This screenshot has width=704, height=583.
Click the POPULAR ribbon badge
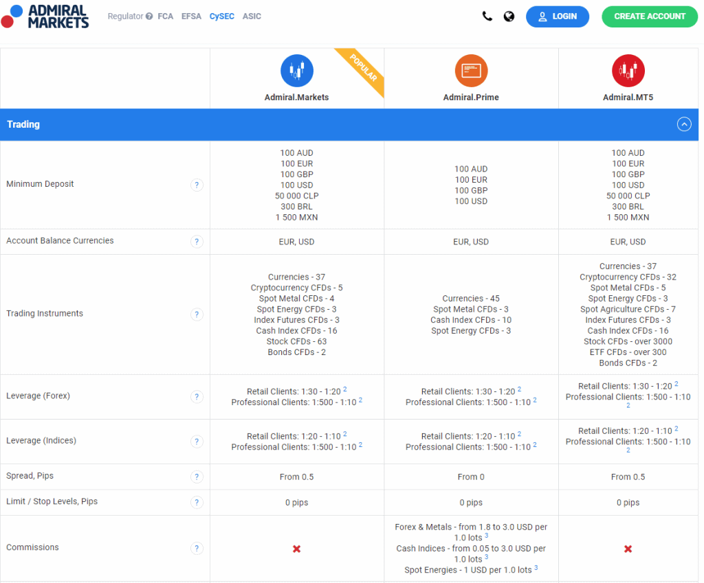click(x=363, y=68)
